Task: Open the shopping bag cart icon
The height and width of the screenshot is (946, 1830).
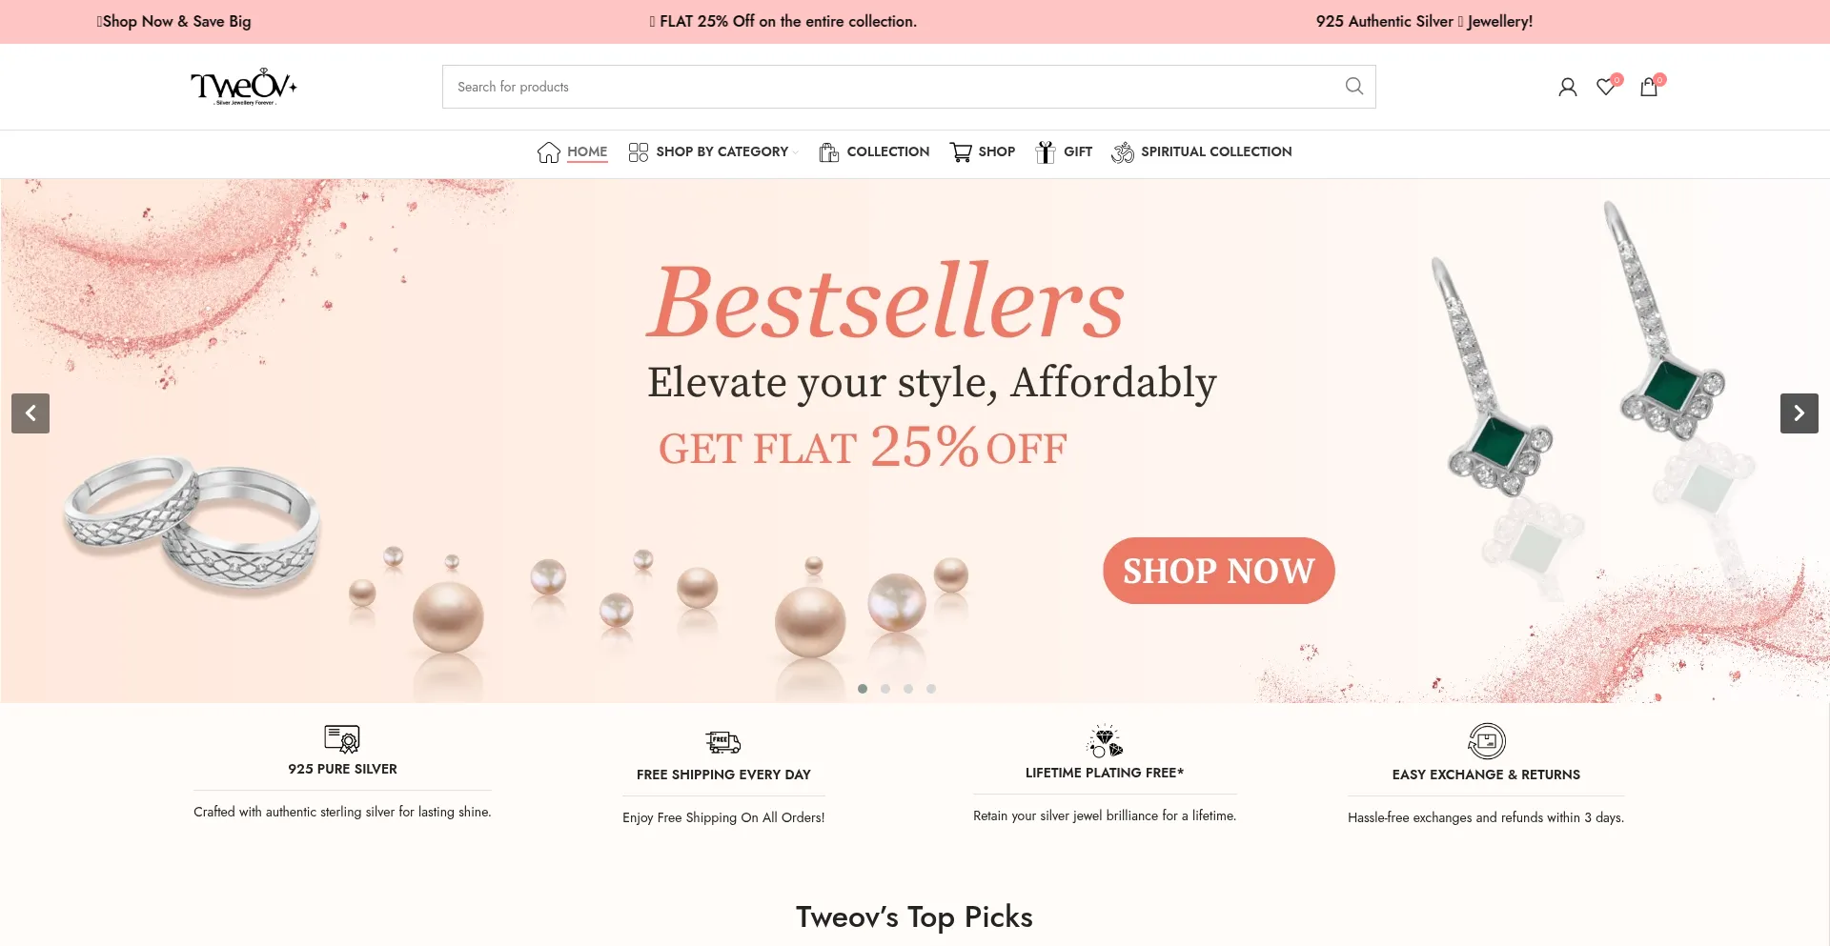Action: pos(1651,86)
